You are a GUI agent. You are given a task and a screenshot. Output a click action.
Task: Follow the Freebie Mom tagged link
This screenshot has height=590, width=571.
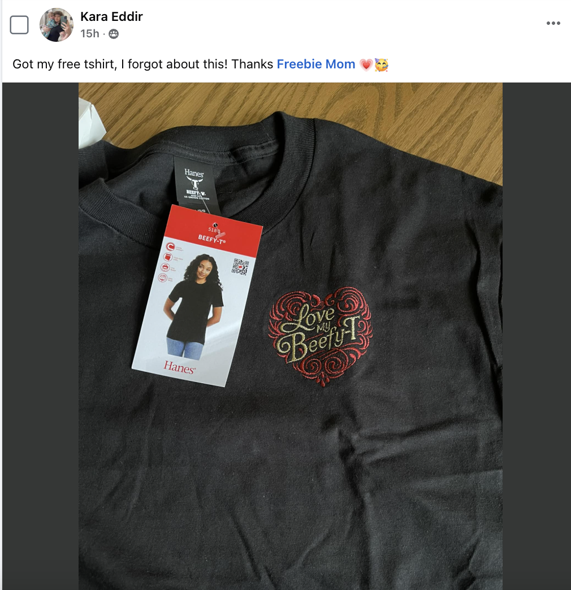tap(316, 64)
